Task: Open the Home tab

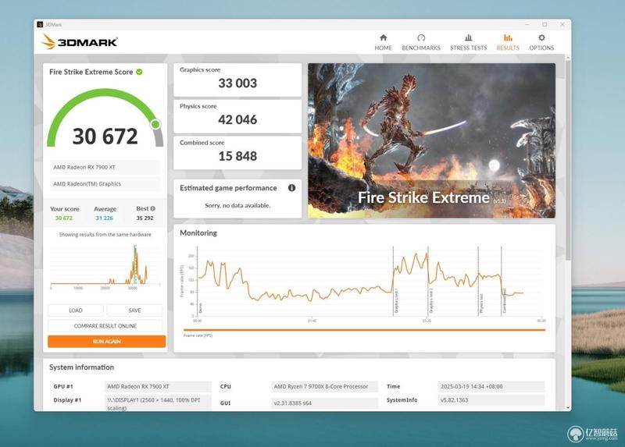Action: pos(383,42)
